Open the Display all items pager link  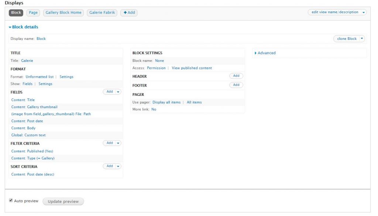166,102
